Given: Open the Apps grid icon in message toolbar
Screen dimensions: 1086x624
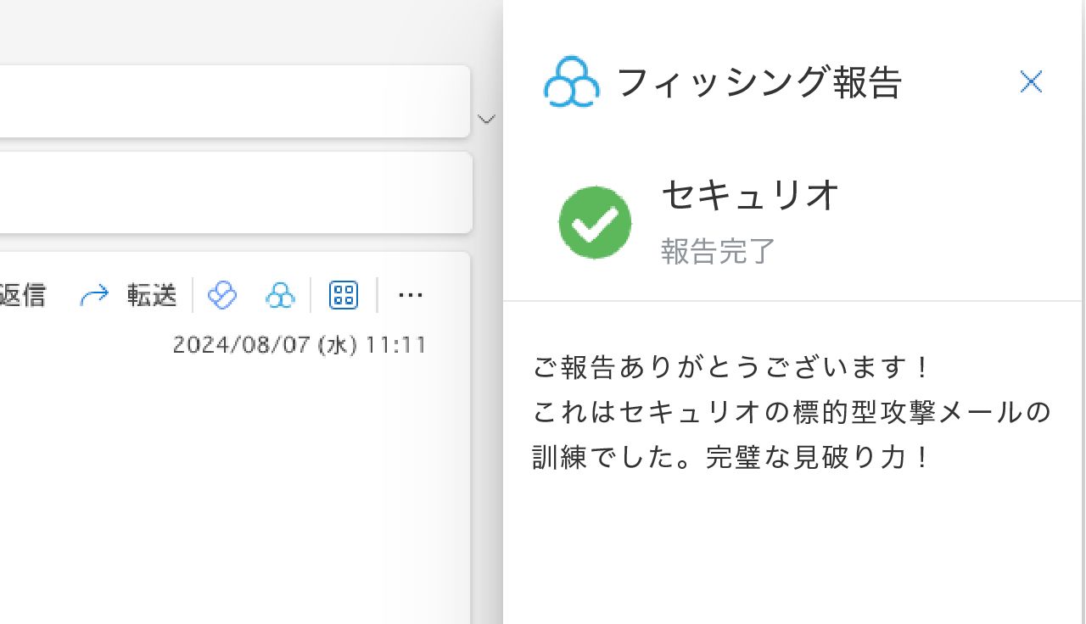Looking at the screenshot, I should 344,295.
